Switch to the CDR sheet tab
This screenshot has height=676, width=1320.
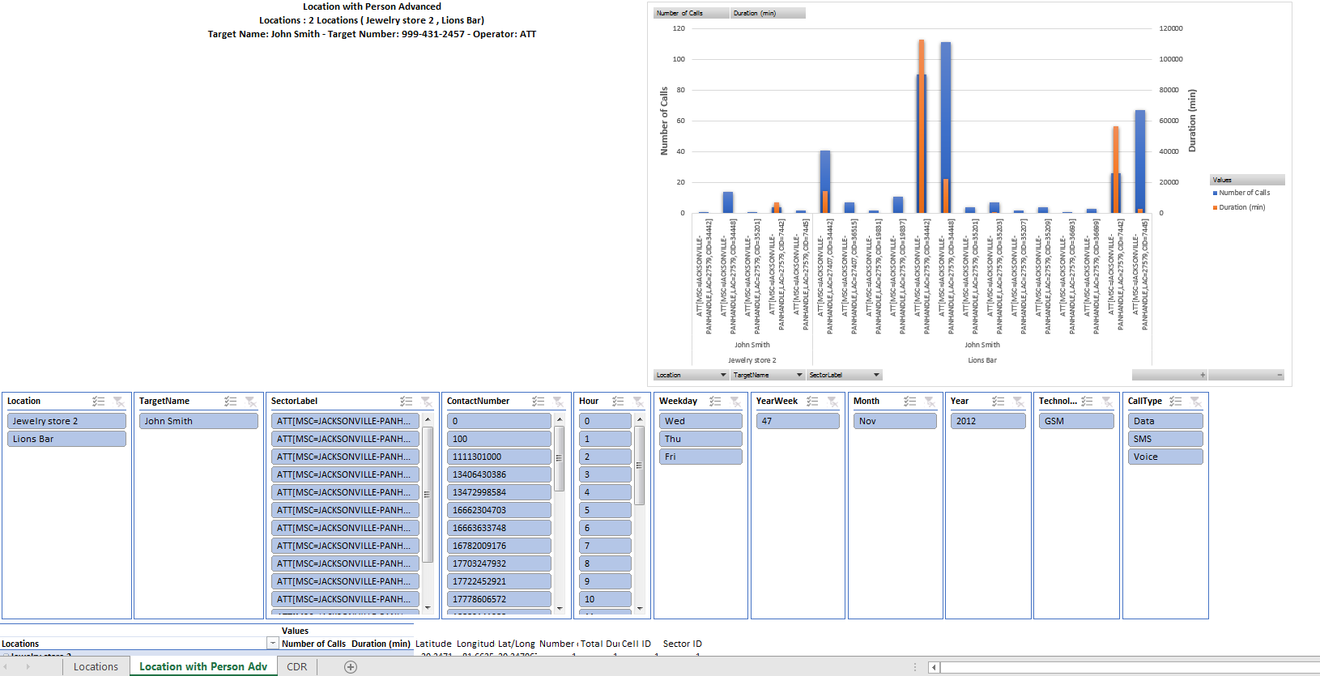point(297,667)
